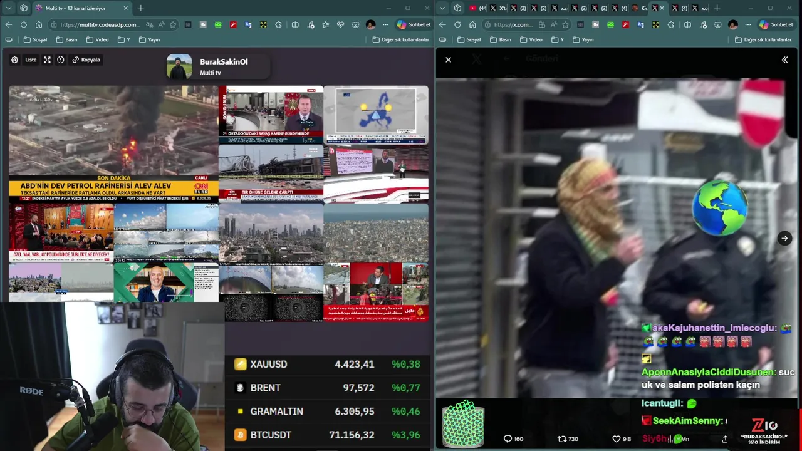802x451 pixels.
Task: Reload the x.com page
Action: [457, 24]
